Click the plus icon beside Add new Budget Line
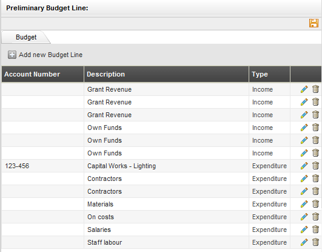Screen dimensions: 322x252 12,55
